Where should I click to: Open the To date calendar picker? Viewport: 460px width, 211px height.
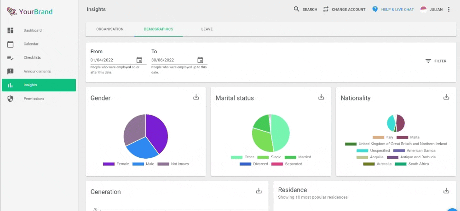(x=201, y=60)
